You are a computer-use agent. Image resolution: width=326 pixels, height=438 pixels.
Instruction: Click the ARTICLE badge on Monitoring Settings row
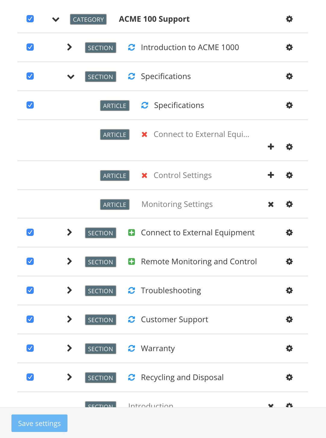tap(114, 204)
